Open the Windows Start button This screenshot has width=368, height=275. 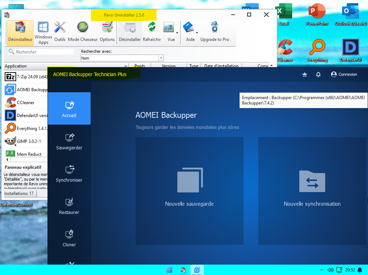point(169,270)
